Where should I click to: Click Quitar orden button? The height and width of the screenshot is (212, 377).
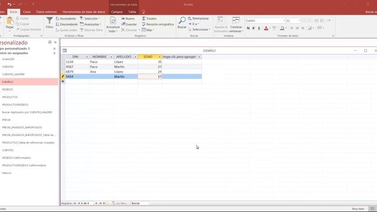coord(67,30)
